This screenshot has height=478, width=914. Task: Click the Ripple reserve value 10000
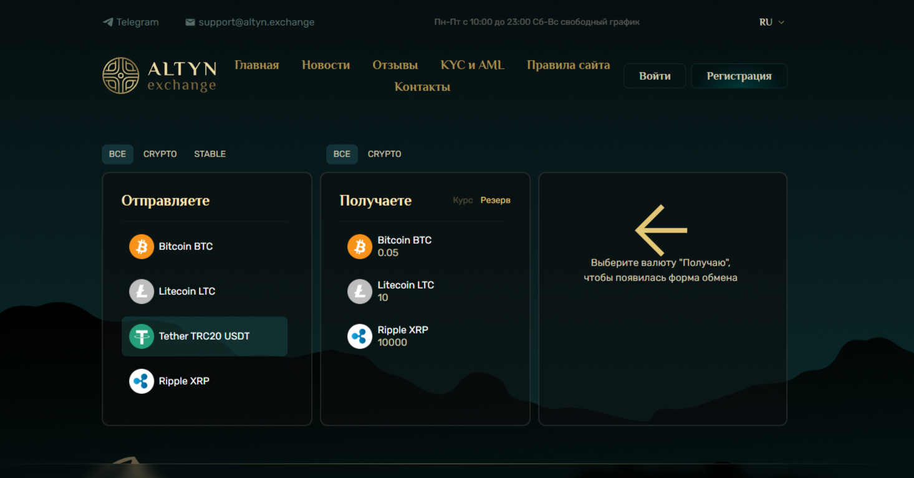392,343
